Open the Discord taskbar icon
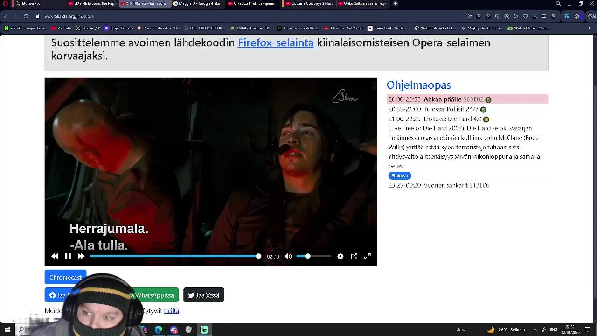Viewport: 597px width, 336px height. tap(174, 329)
